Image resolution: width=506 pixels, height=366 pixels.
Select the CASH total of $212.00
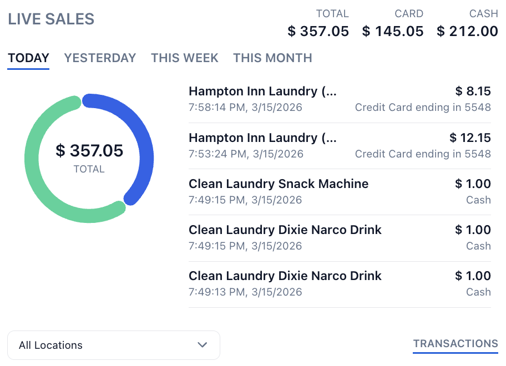467,31
